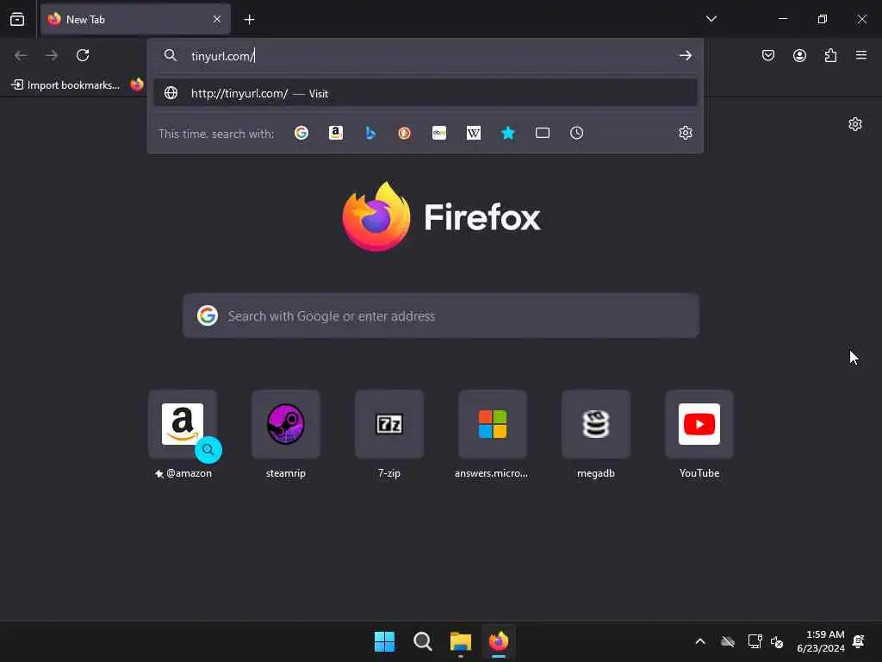Search this time with eBay

[438, 133]
